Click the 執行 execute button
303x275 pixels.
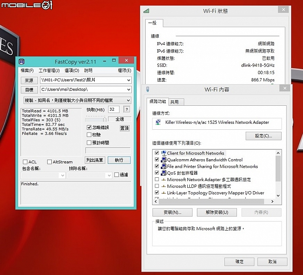119,160
